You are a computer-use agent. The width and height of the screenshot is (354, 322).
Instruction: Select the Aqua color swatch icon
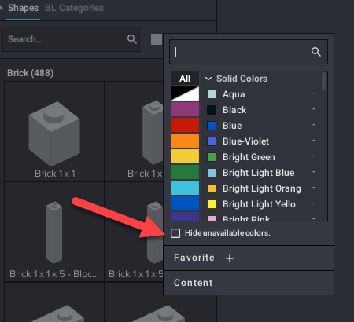pos(212,94)
